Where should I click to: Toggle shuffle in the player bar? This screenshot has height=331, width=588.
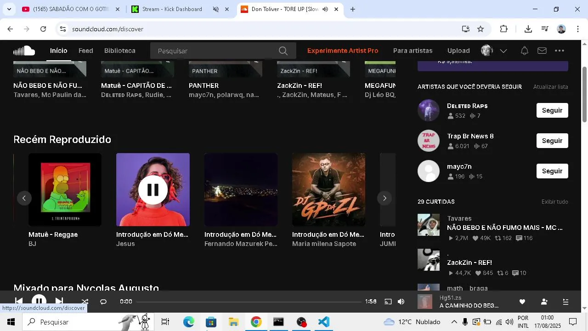[85, 302]
